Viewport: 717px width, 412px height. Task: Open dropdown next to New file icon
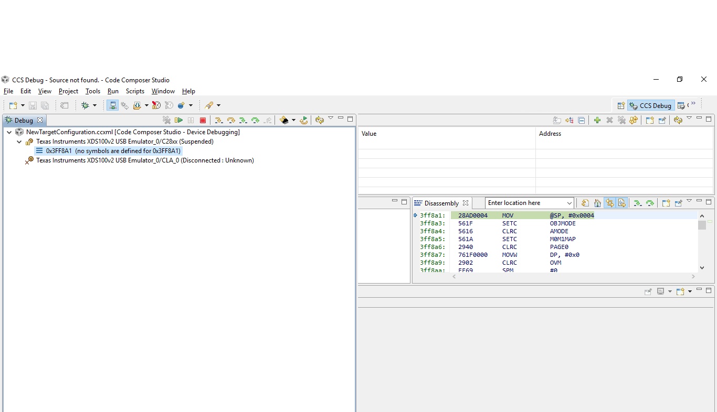coord(23,105)
